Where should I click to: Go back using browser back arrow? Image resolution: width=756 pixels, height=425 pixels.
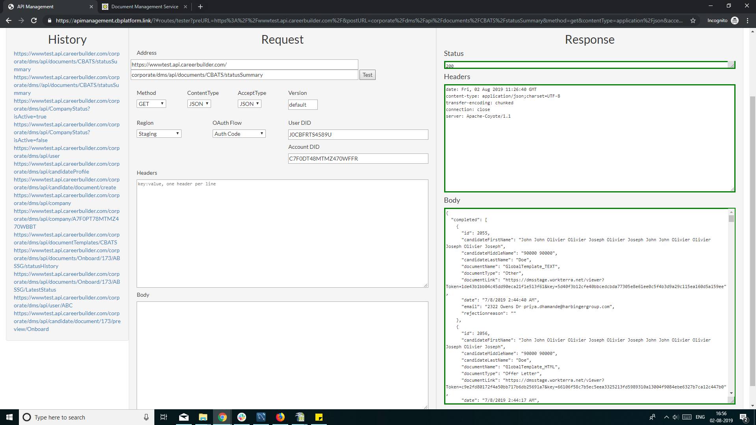point(9,20)
